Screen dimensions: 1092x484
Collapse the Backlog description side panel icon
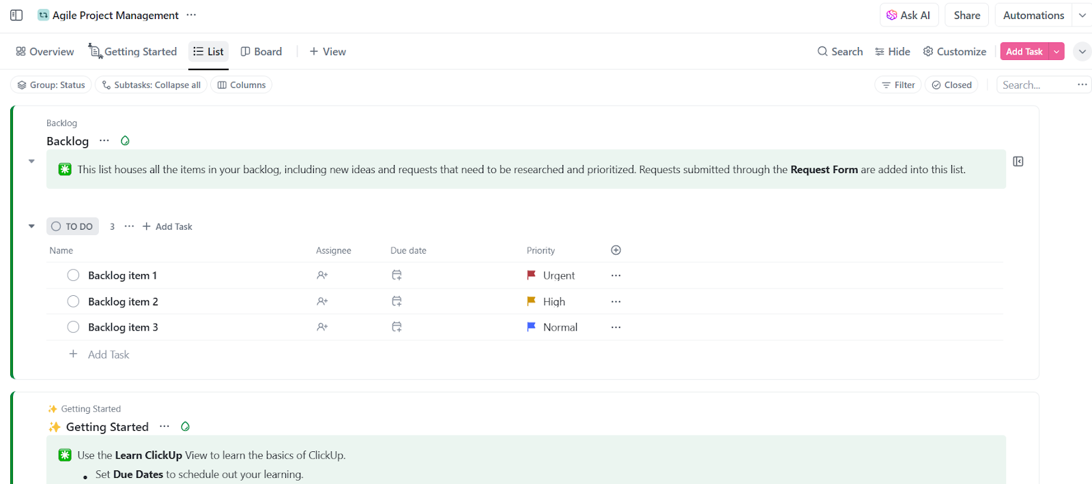point(1018,162)
